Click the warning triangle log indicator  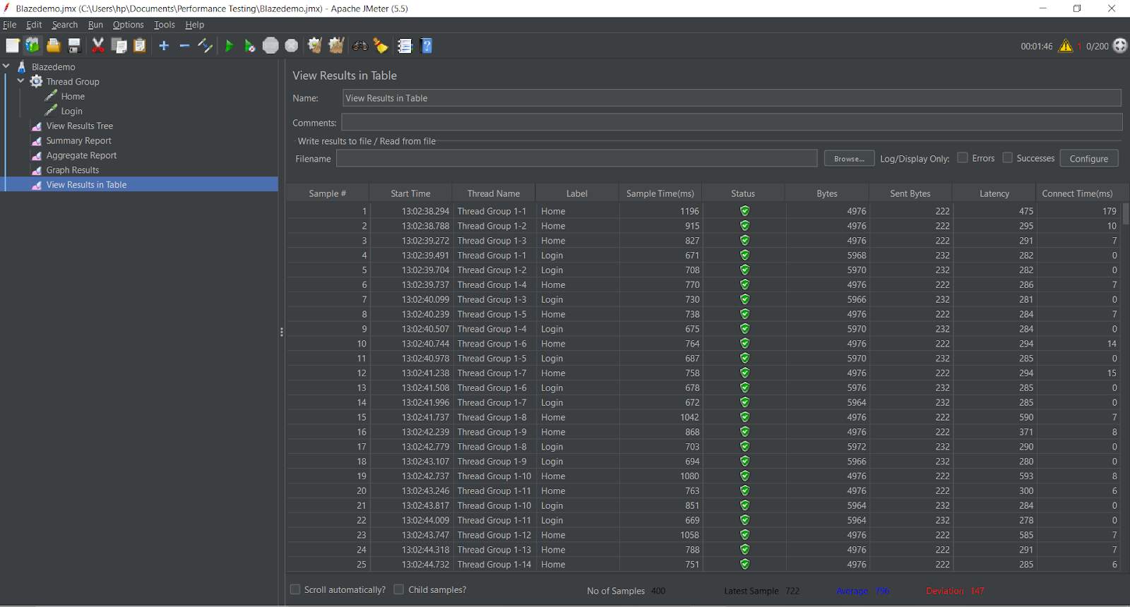(x=1066, y=46)
